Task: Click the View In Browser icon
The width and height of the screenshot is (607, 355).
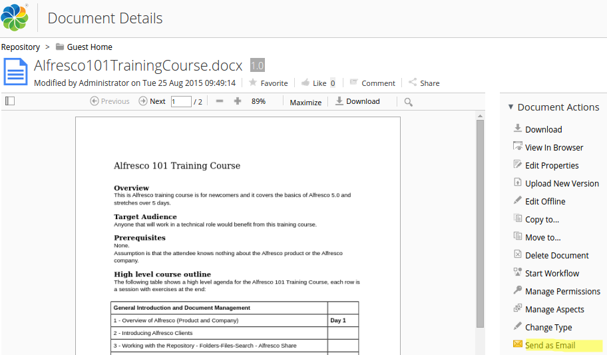Action: pyautogui.click(x=518, y=146)
